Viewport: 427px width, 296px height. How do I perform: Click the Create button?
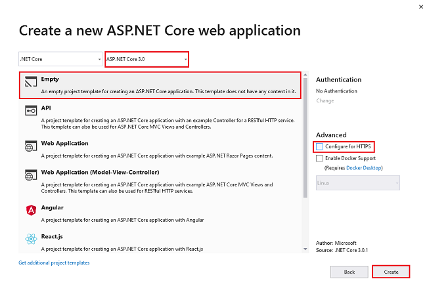[x=391, y=272]
